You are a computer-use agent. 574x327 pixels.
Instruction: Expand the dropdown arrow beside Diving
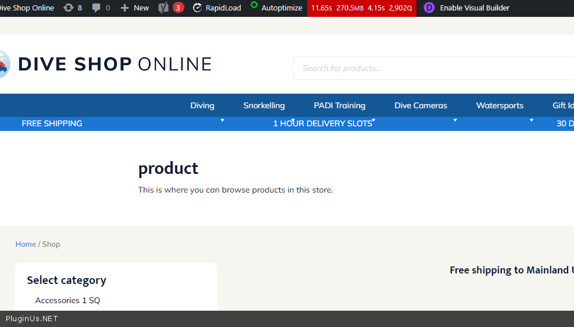222,120
